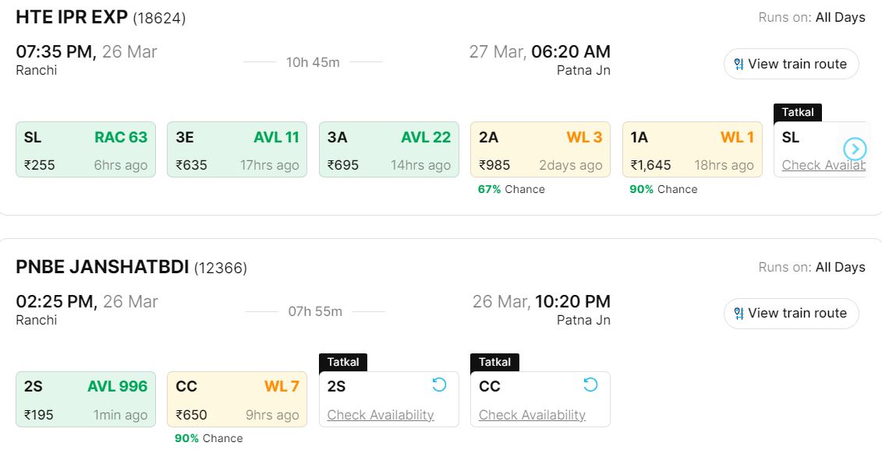View train route for HTE IPR EXP
The image size is (882, 453).
point(797,64)
